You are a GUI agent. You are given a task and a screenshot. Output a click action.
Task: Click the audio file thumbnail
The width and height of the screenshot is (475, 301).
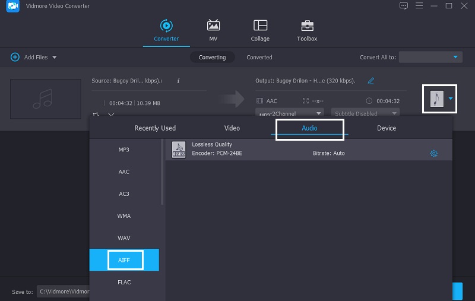[46, 99]
